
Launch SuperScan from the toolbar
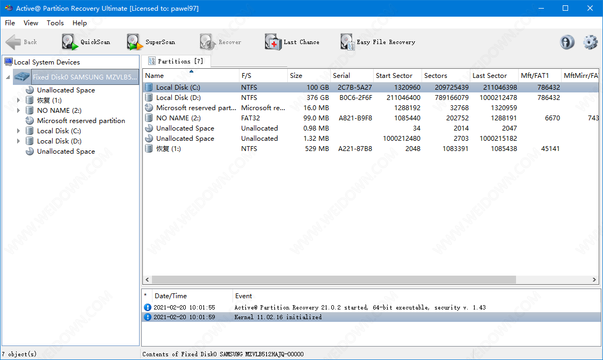pos(151,42)
